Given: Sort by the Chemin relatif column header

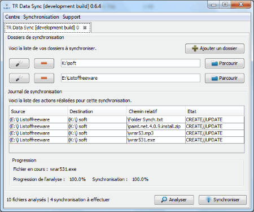Looking at the screenshot, I should click(156, 111).
